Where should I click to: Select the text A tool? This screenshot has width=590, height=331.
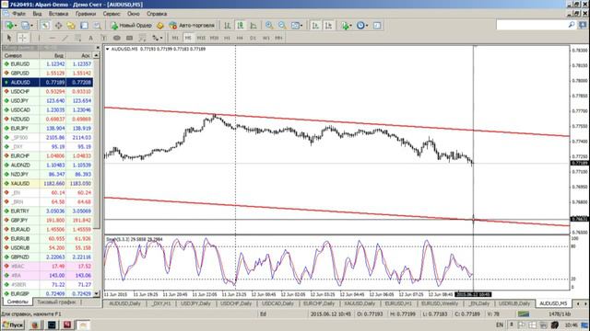click(x=90, y=38)
